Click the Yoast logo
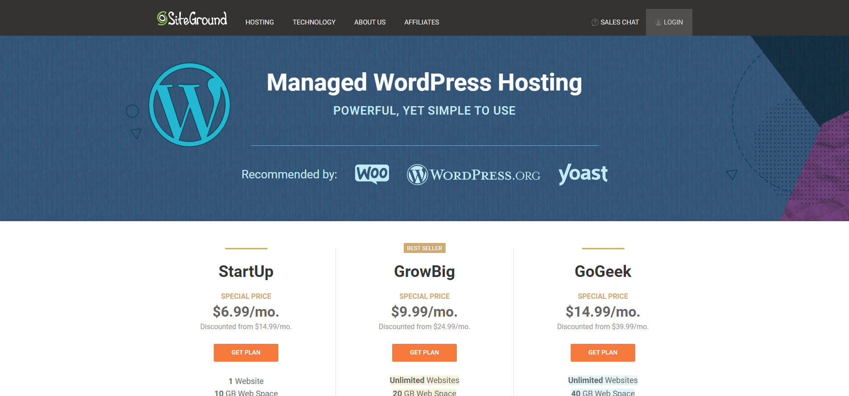 point(583,173)
